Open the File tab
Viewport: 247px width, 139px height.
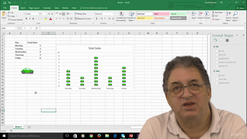(5, 8)
